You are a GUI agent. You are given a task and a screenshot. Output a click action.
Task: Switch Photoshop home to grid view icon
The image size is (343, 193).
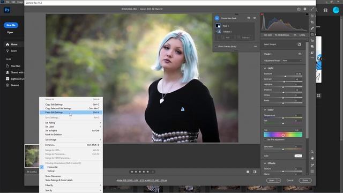pyautogui.click(x=318, y=95)
